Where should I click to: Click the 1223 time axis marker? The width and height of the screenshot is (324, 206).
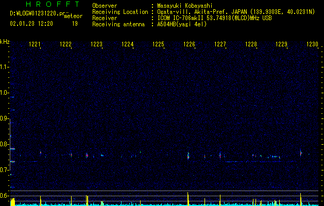click(x=96, y=44)
